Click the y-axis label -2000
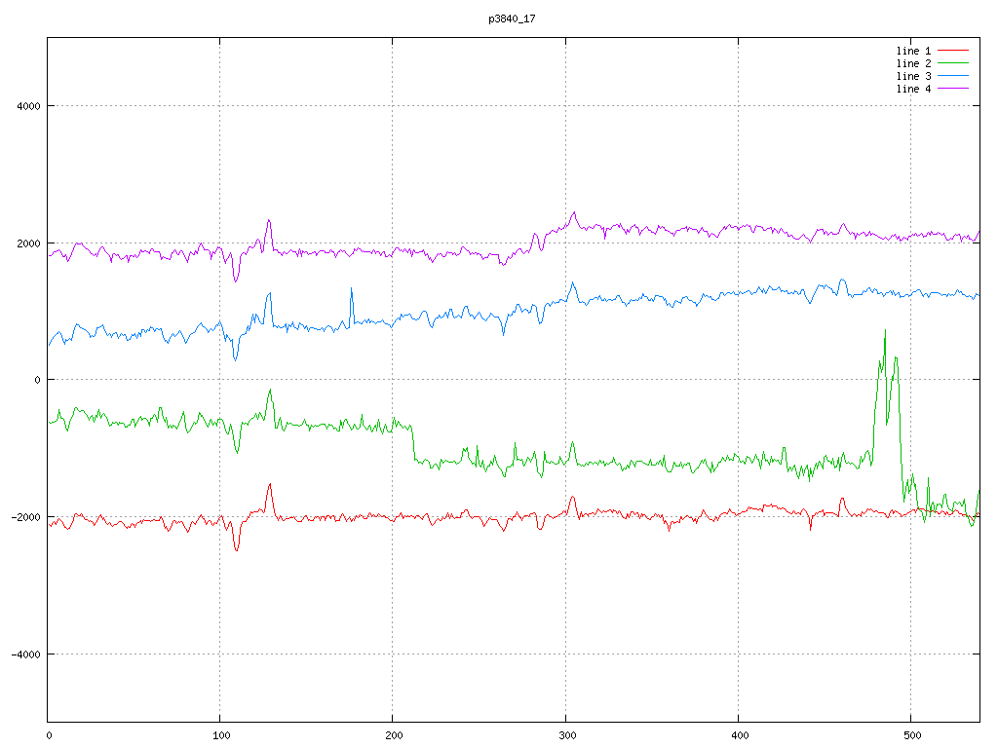 pyautogui.click(x=25, y=517)
